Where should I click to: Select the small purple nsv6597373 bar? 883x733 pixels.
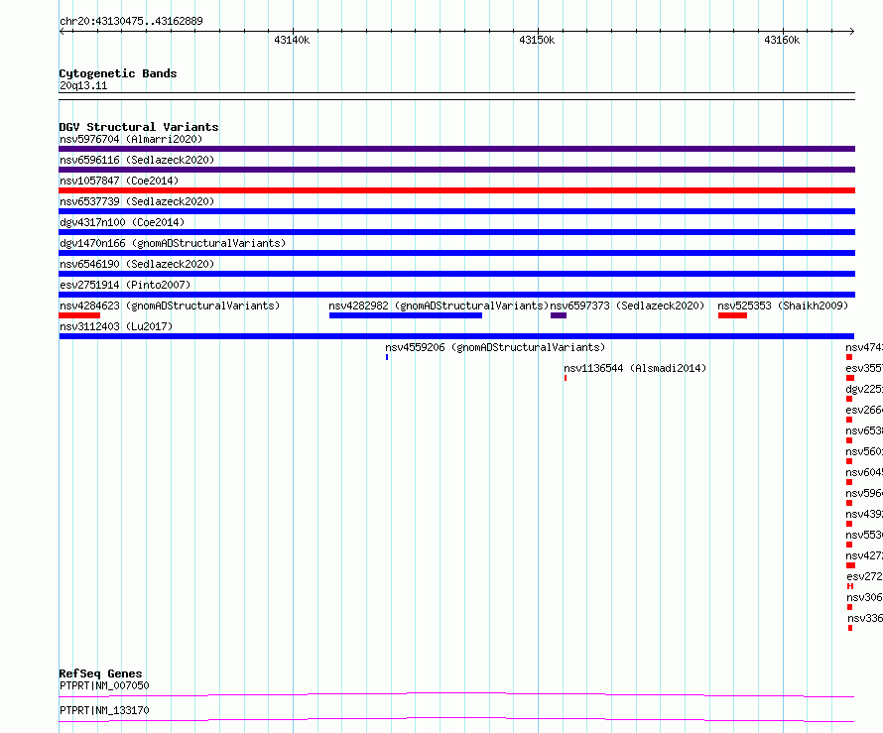(x=559, y=315)
